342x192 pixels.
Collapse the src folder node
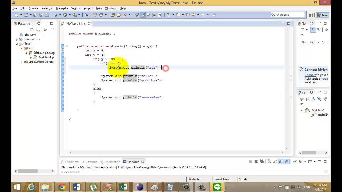(x=22, y=48)
